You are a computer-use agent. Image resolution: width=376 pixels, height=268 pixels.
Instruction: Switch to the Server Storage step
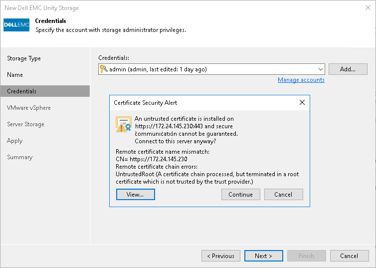pyautogui.click(x=25, y=124)
